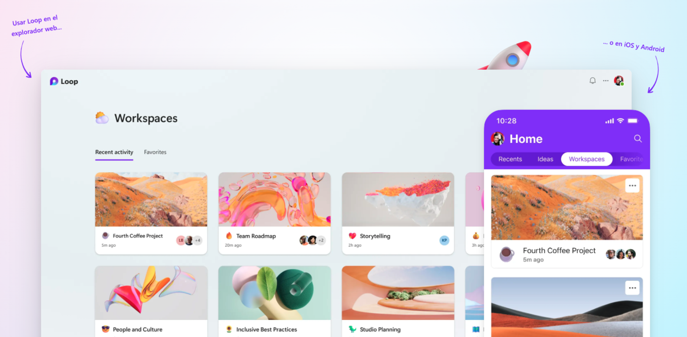The width and height of the screenshot is (687, 337).
Task: Select the Recent activity tab
Action: (114, 152)
